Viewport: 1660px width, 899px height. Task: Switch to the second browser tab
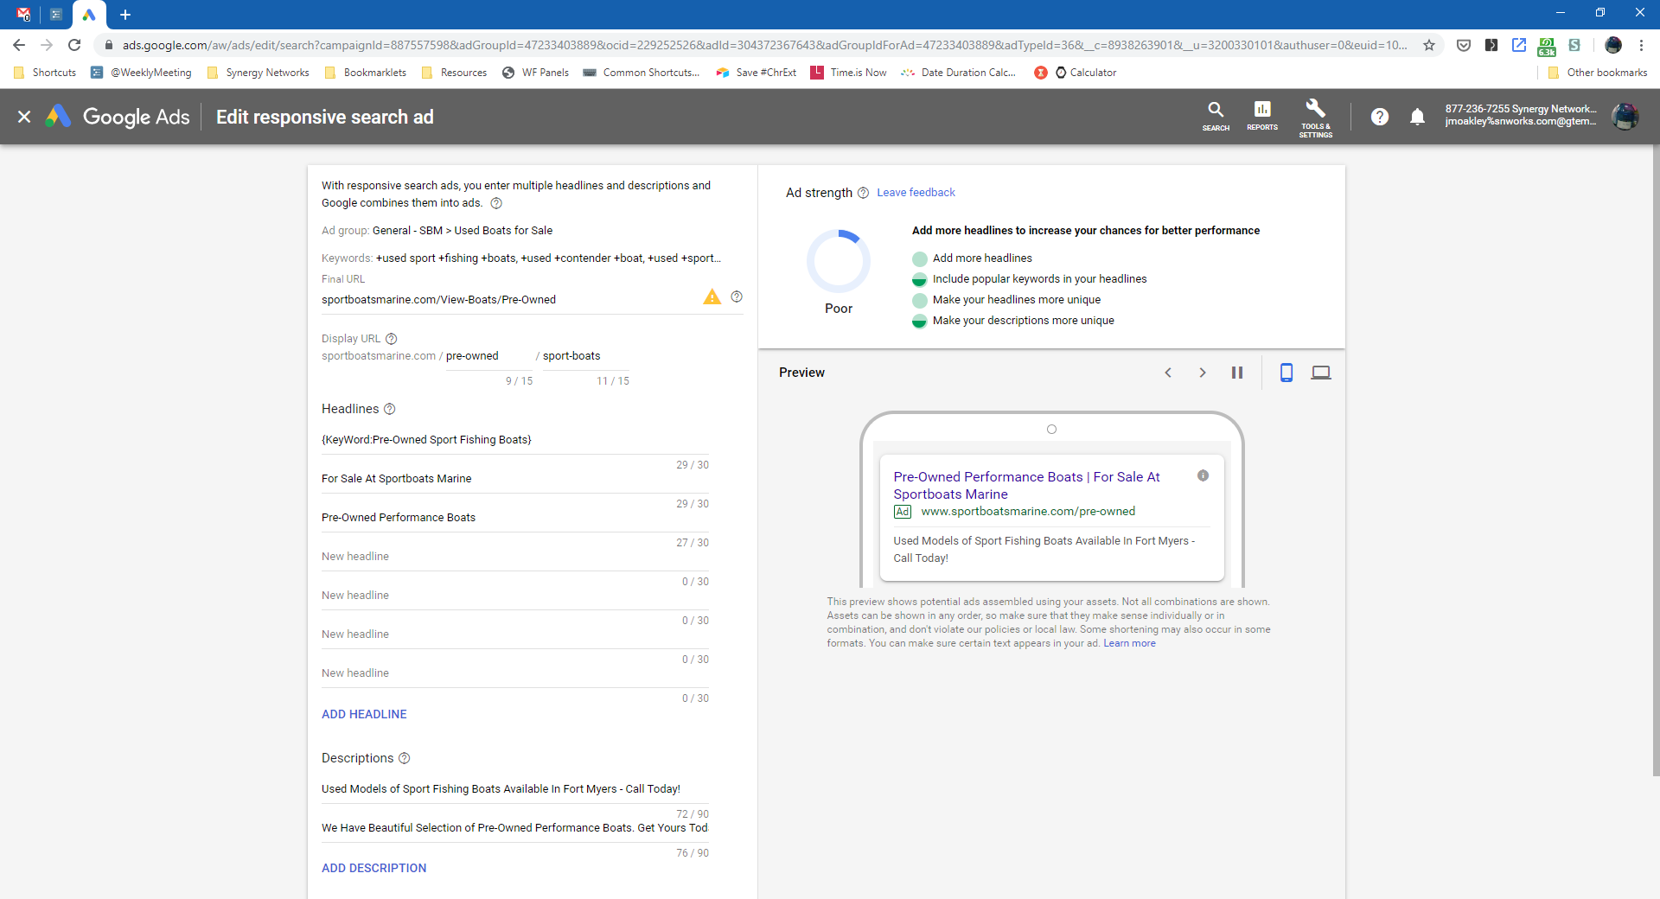[x=56, y=15]
